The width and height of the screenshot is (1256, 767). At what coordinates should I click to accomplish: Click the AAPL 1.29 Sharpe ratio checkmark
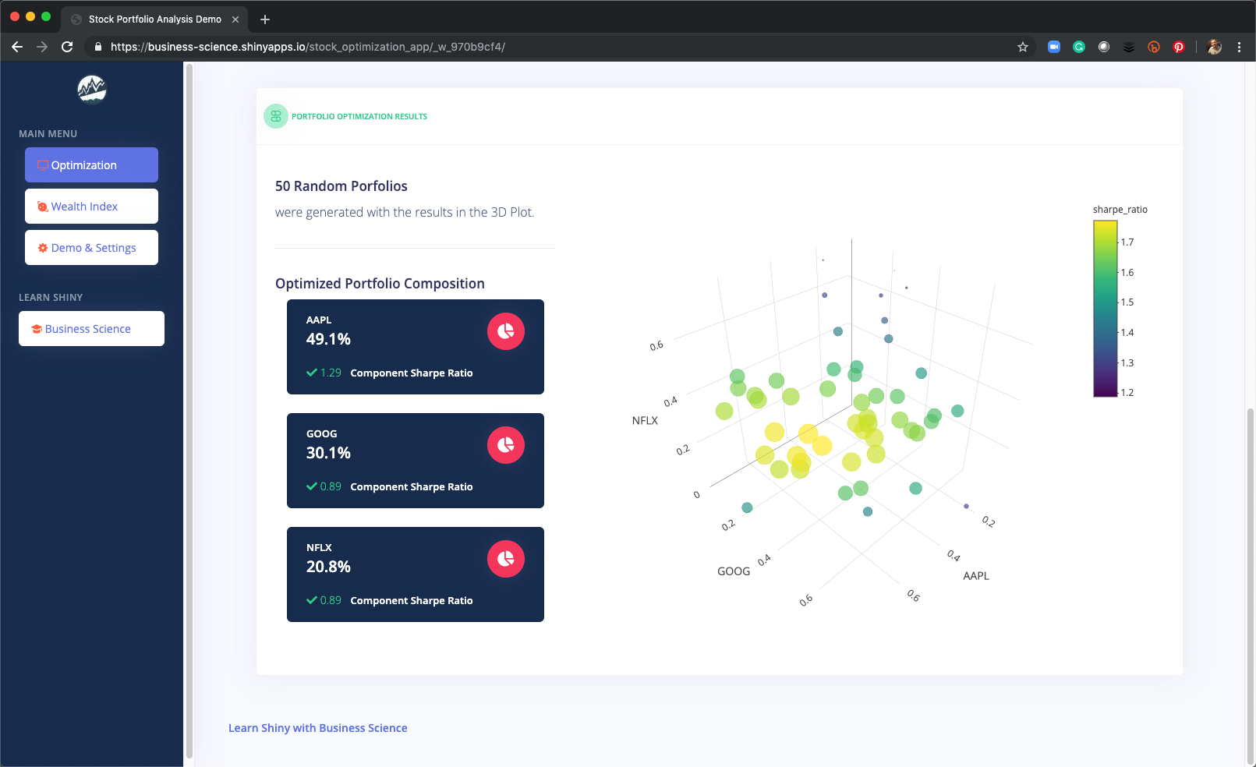312,373
